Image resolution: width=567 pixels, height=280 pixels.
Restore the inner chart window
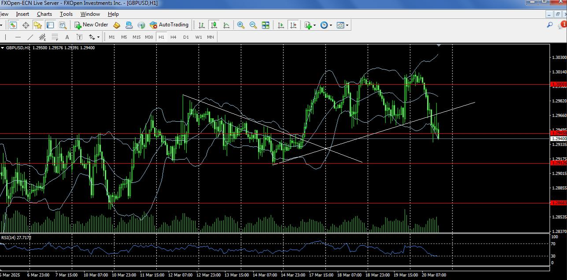[557, 14]
